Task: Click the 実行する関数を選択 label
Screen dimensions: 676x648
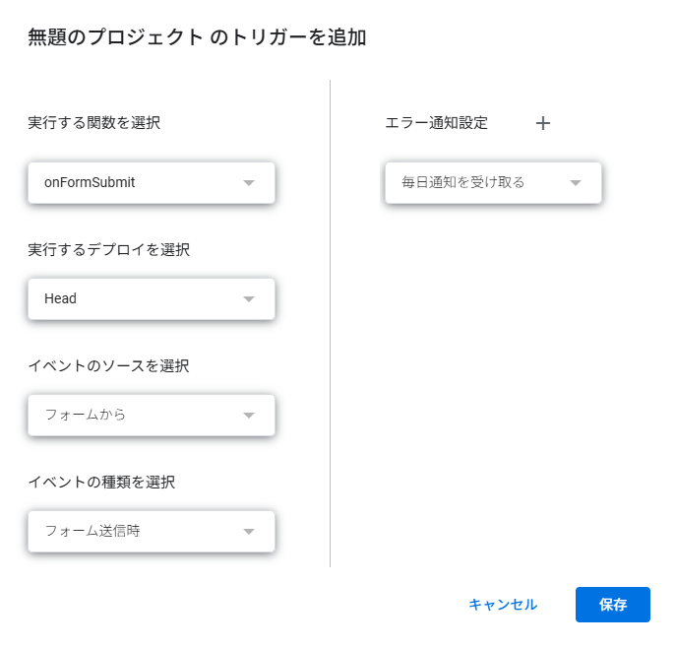Action: (94, 123)
